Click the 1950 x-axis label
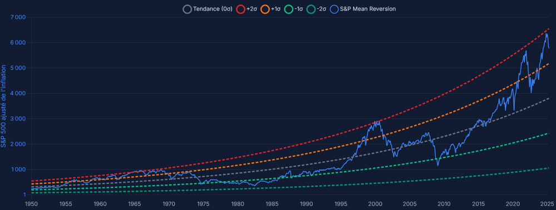The height and width of the screenshot is (210, 556). coord(31,204)
